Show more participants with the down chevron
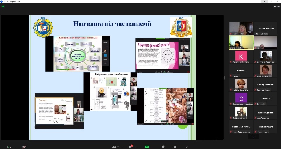Screen dimensions: 281x149 [x=253, y=137]
